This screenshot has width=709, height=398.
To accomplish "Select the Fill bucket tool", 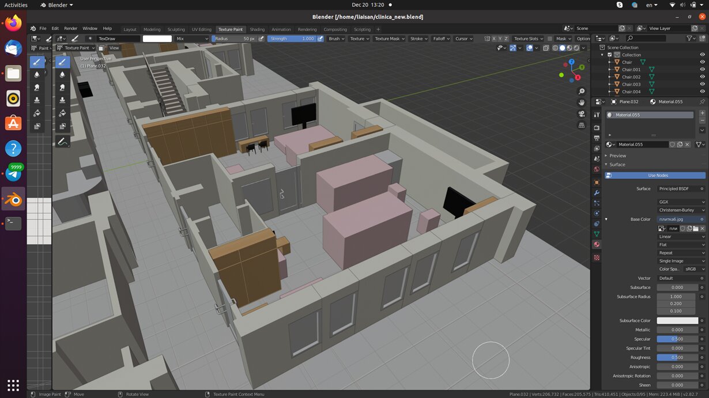I will pos(62,113).
